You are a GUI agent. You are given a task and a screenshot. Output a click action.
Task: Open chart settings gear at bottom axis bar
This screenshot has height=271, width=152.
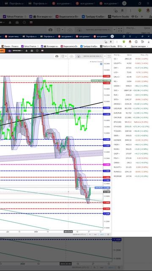(108, 235)
